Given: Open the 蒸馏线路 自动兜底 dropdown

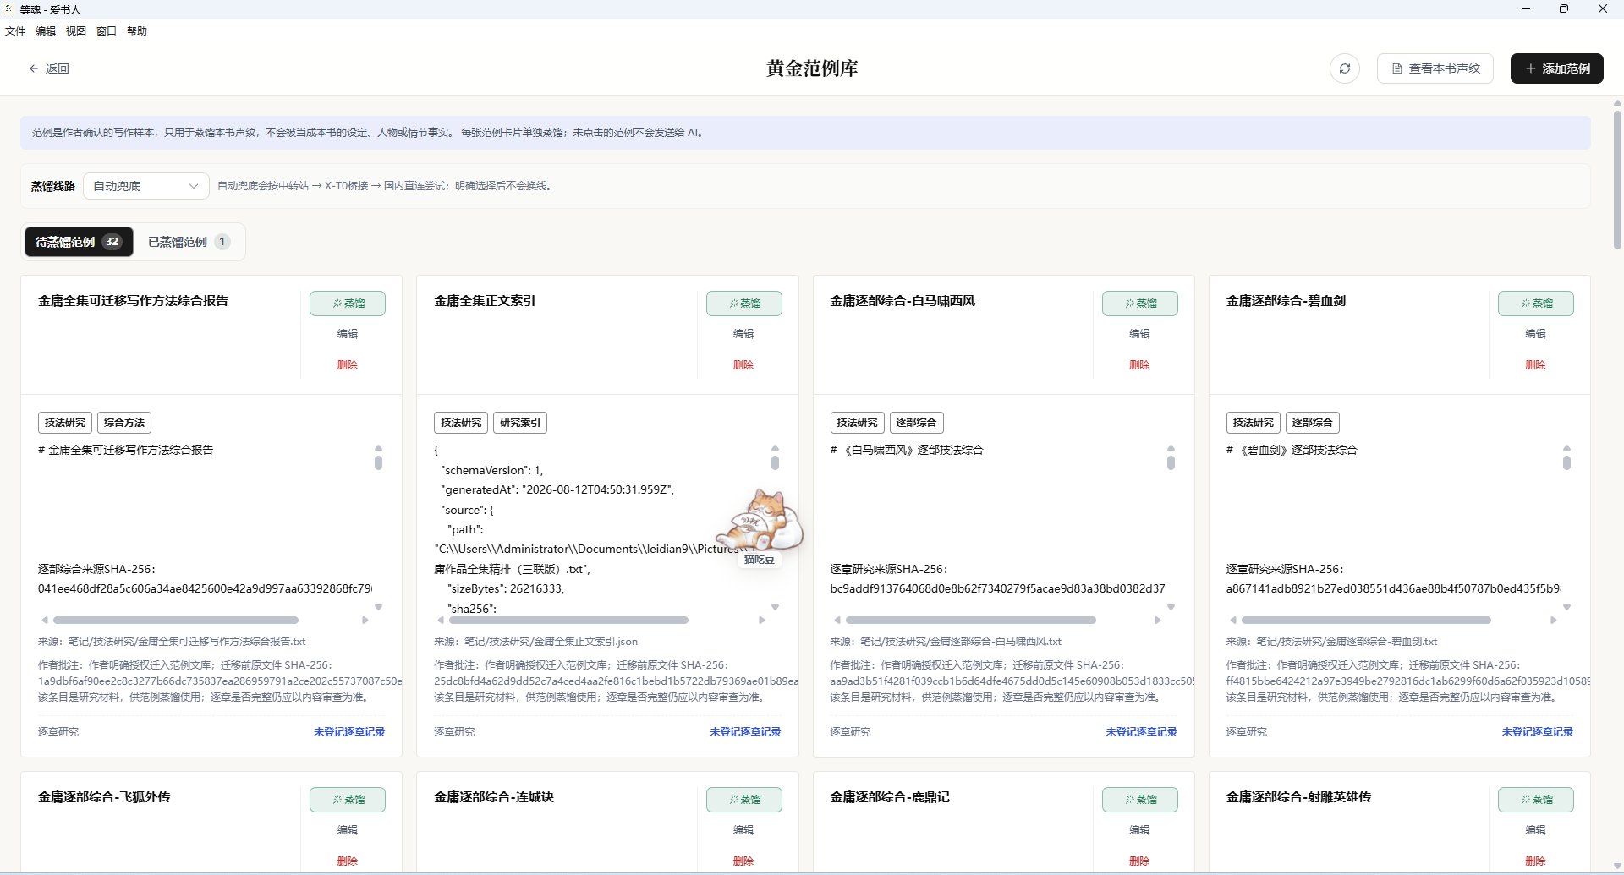Looking at the screenshot, I should point(146,186).
